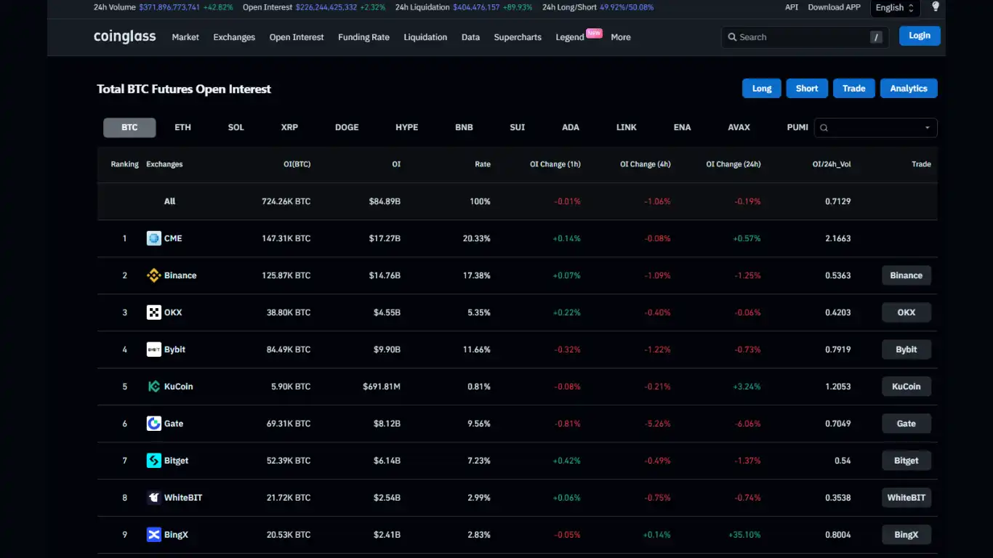993x558 pixels.
Task: Open the Data menu
Action: coord(470,37)
